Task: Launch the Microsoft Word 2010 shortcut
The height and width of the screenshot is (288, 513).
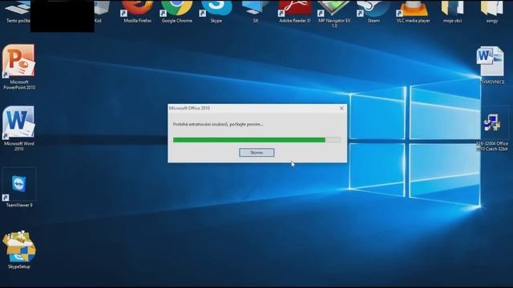Action: click(19, 128)
